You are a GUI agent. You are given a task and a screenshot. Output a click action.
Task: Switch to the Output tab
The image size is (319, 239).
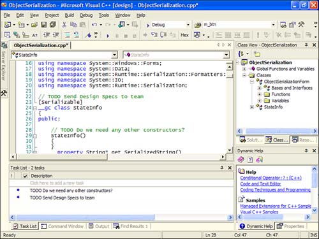99,226
